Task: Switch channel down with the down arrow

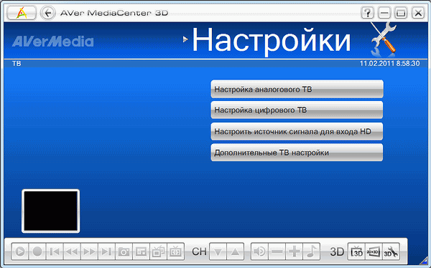Action: [x=218, y=252]
